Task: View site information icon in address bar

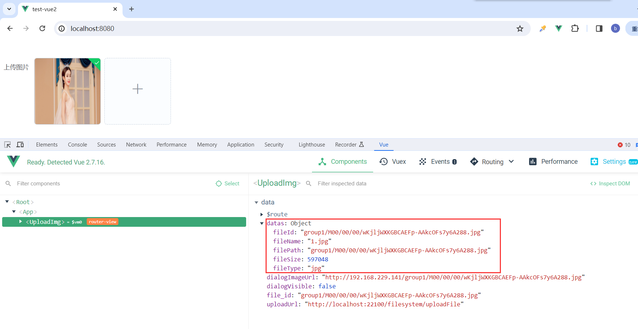Action: click(62, 28)
